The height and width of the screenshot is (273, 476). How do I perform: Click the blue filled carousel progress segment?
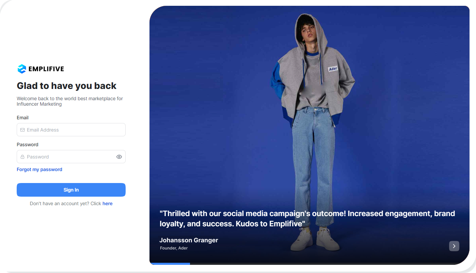coord(170,263)
